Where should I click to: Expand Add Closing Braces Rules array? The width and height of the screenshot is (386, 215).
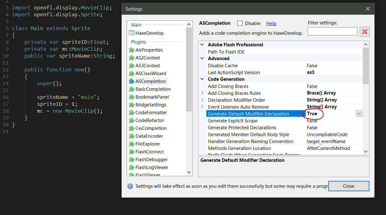tap(202, 93)
